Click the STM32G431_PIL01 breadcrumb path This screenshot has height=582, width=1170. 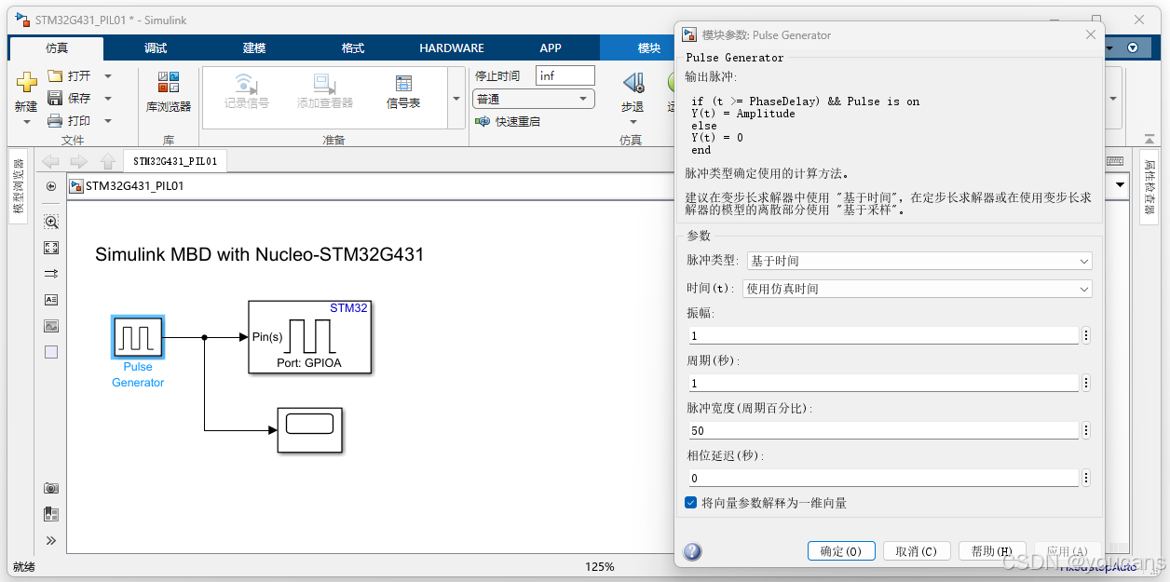coord(134,186)
